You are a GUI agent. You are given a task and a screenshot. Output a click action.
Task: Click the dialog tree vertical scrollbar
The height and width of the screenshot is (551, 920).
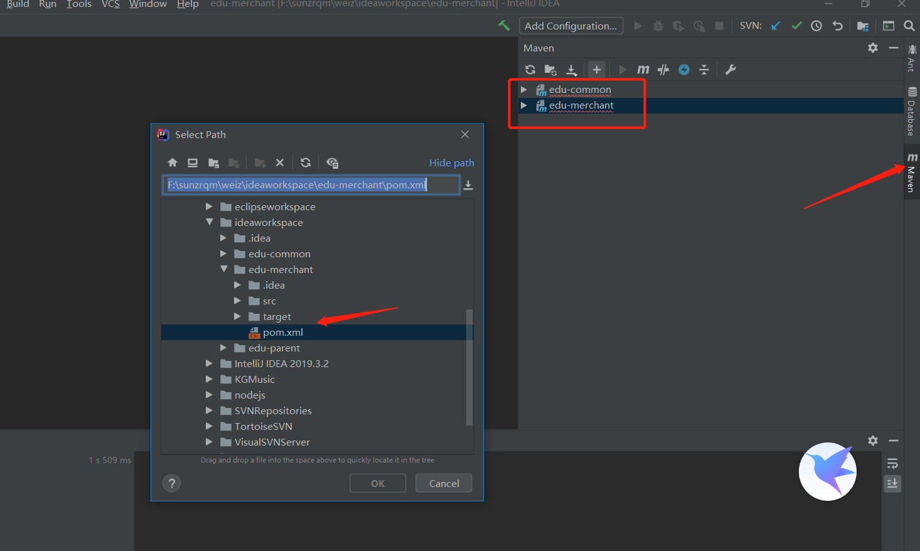tap(469, 367)
